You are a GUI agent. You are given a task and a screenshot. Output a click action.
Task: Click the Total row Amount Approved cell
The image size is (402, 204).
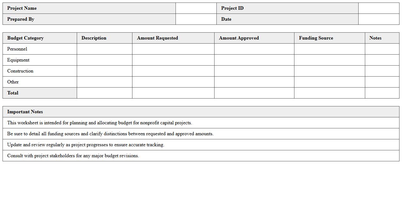pos(254,93)
